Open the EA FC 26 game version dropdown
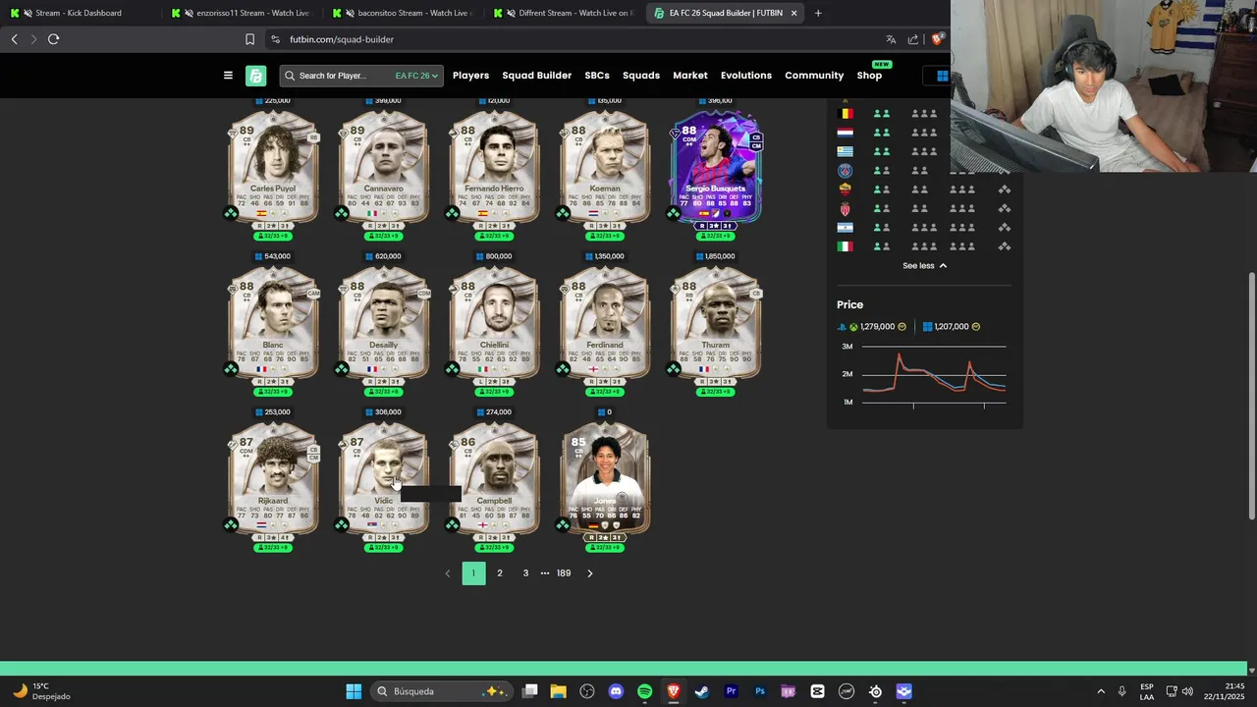 (416, 76)
